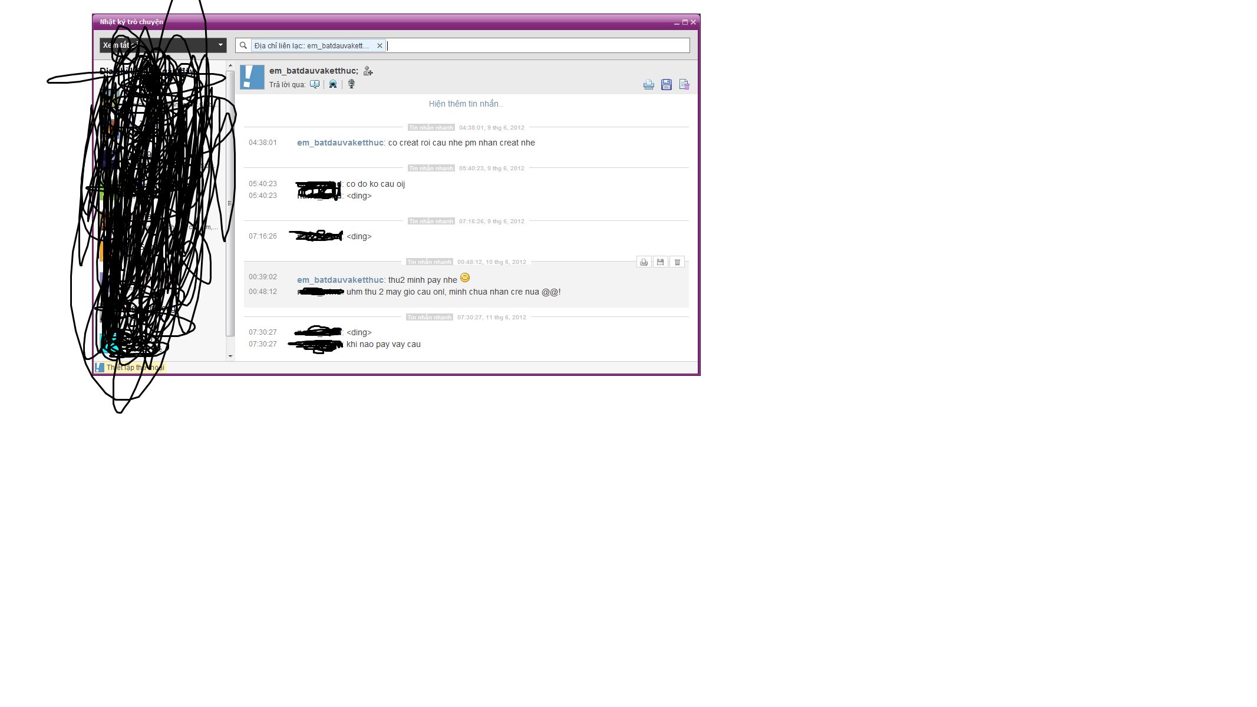This screenshot has width=1257, height=707.
Task: Reply via instant message icon
Action: tap(315, 84)
